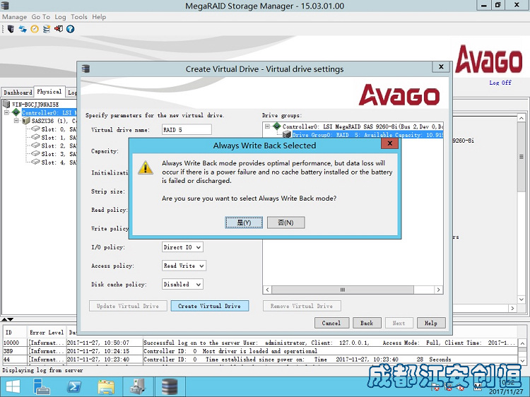Confirm with the 是(Y) button

(244, 223)
